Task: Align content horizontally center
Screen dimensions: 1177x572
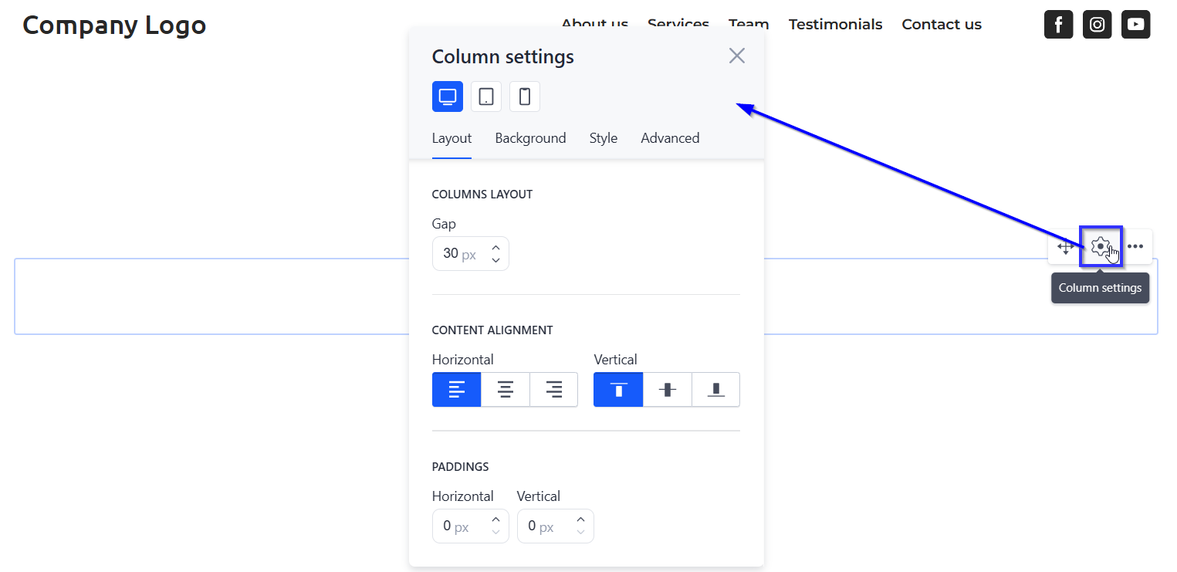Action: click(x=506, y=390)
